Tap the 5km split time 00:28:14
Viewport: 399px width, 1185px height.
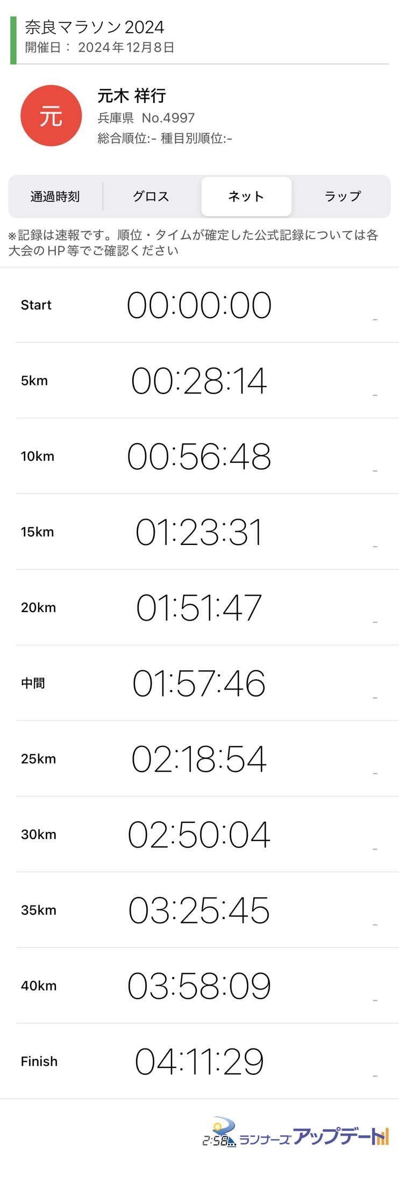point(199,381)
